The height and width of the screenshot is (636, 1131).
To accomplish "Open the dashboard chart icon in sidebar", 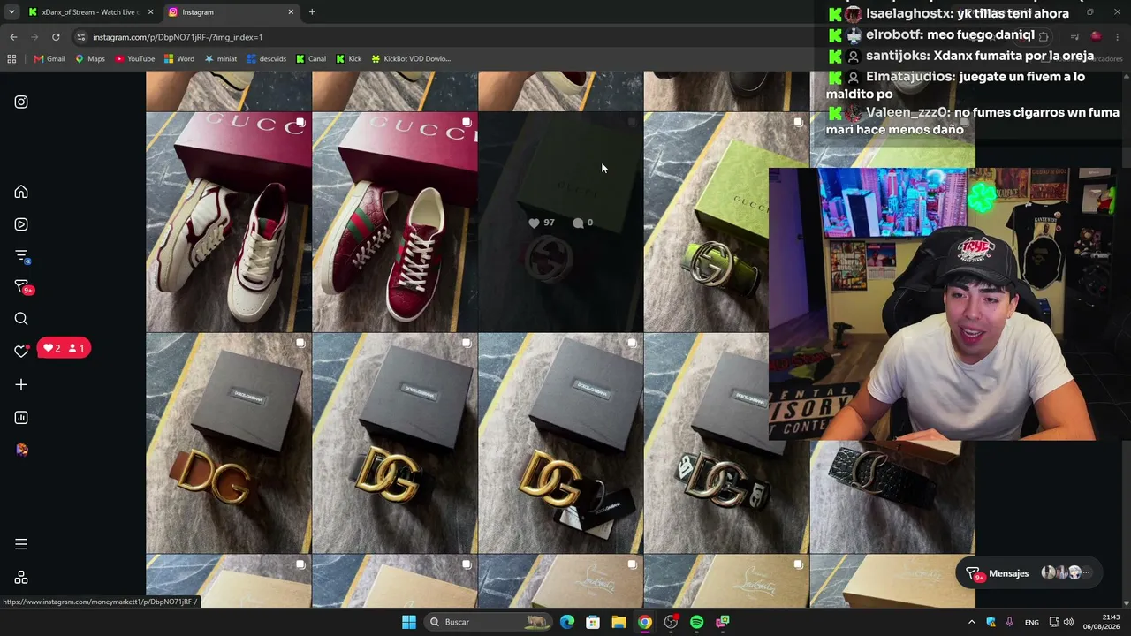I will tap(21, 417).
